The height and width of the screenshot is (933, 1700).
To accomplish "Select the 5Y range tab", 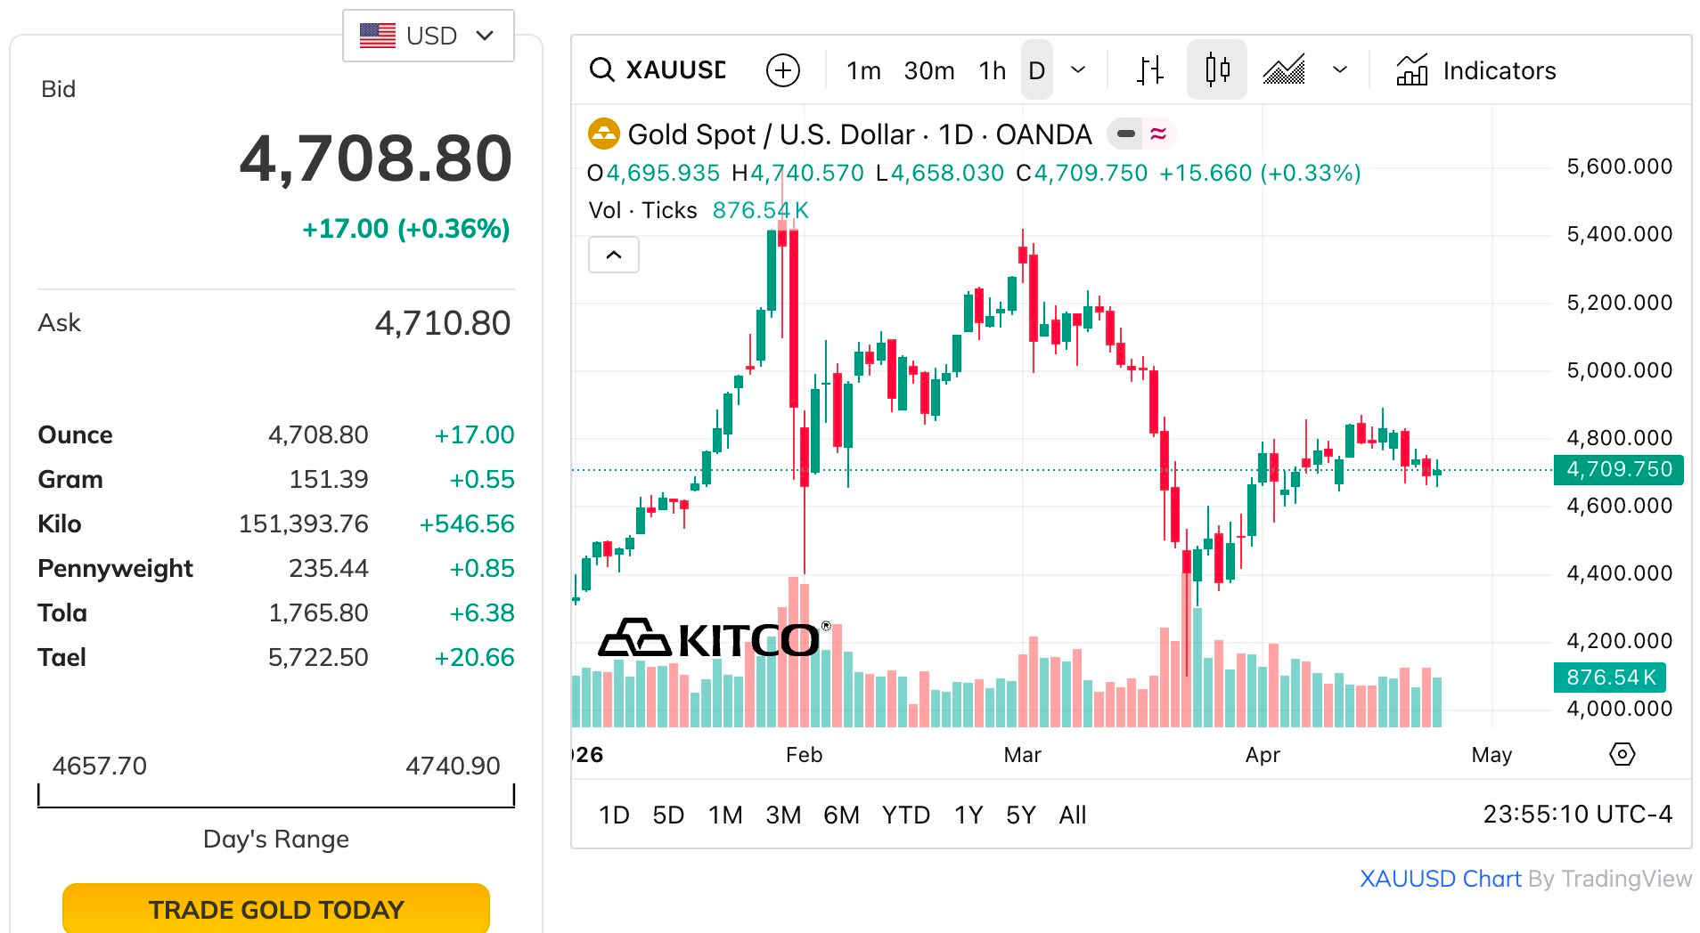I will 1020,815.
